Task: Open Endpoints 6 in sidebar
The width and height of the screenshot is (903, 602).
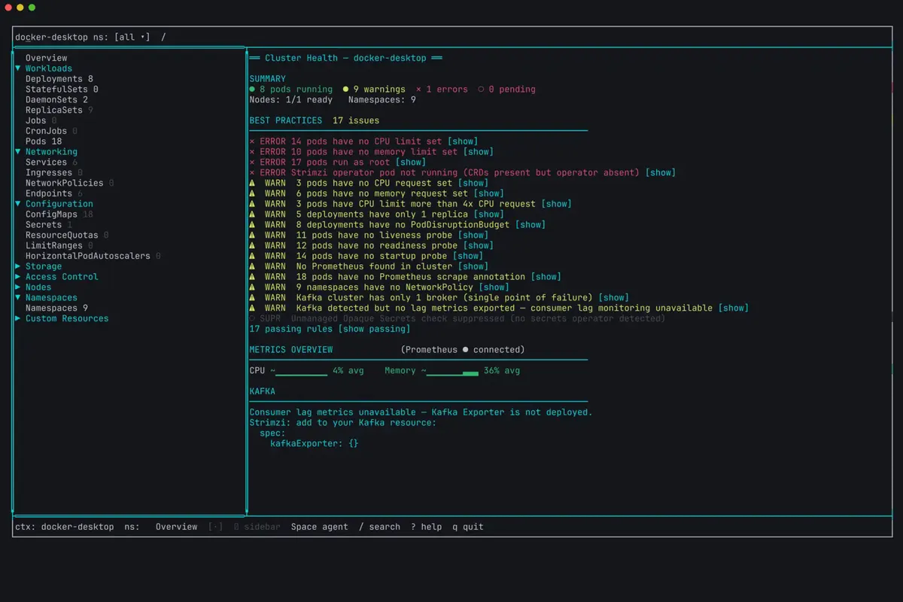Action: (54, 193)
